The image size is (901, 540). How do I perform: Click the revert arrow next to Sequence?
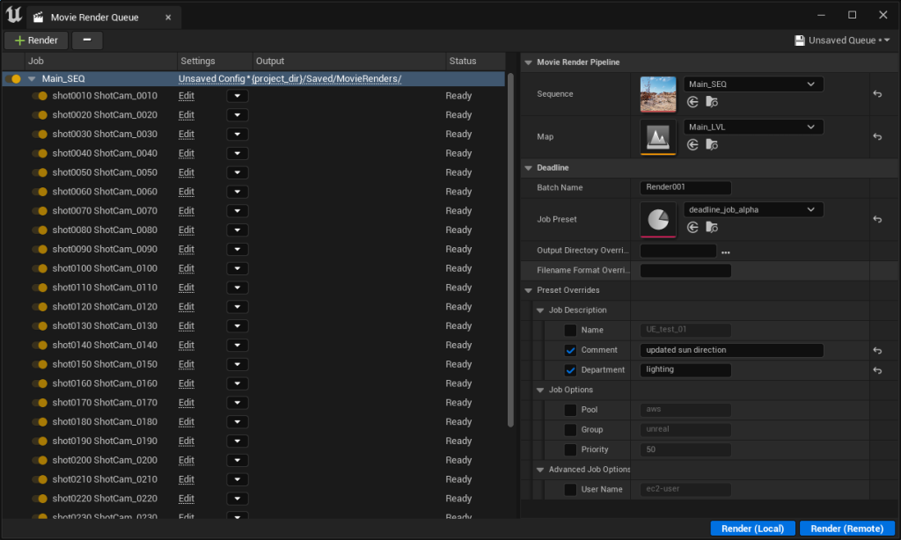pos(877,95)
